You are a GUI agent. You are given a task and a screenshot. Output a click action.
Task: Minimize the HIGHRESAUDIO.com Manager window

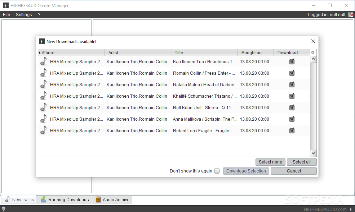(314, 5)
